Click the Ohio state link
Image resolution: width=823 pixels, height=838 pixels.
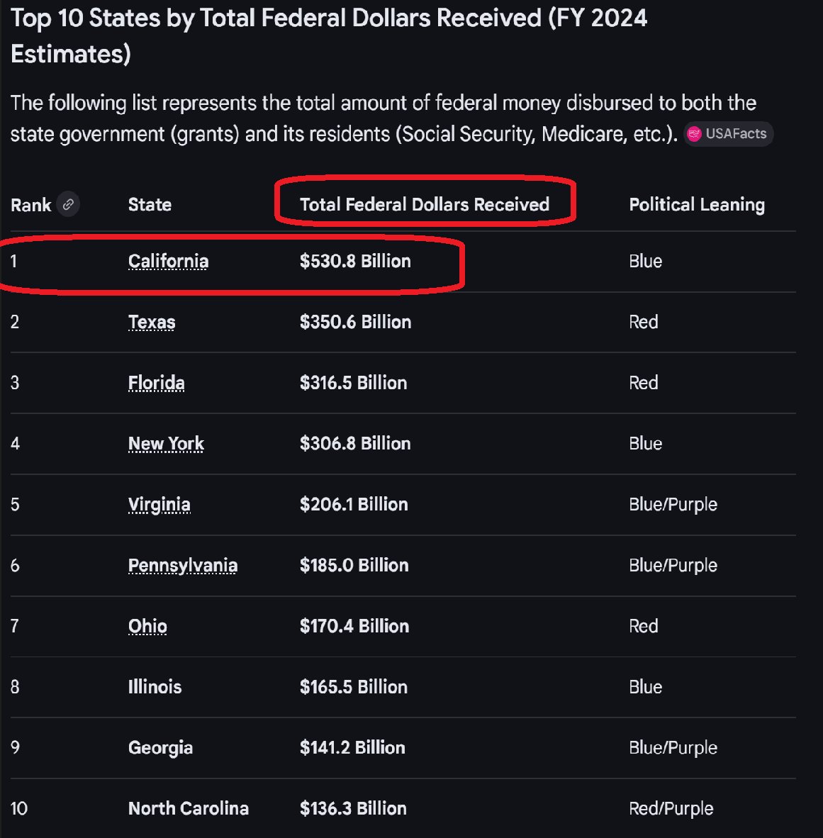click(x=147, y=626)
